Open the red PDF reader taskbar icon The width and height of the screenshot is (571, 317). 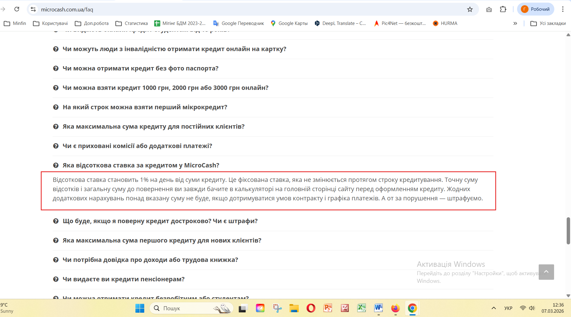(345, 308)
